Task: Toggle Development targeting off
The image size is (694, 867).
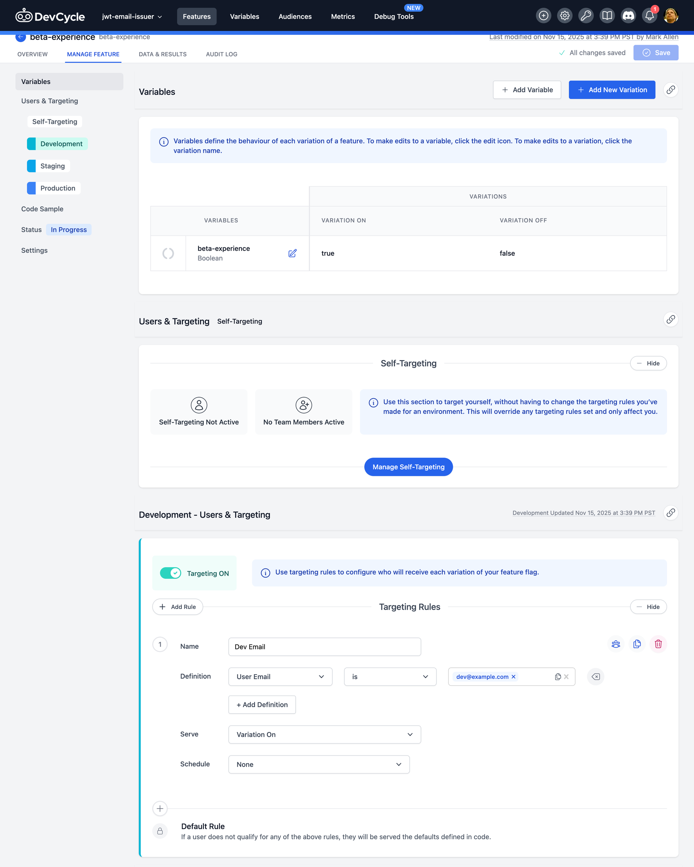Action: pyautogui.click(x=170, y=573)
